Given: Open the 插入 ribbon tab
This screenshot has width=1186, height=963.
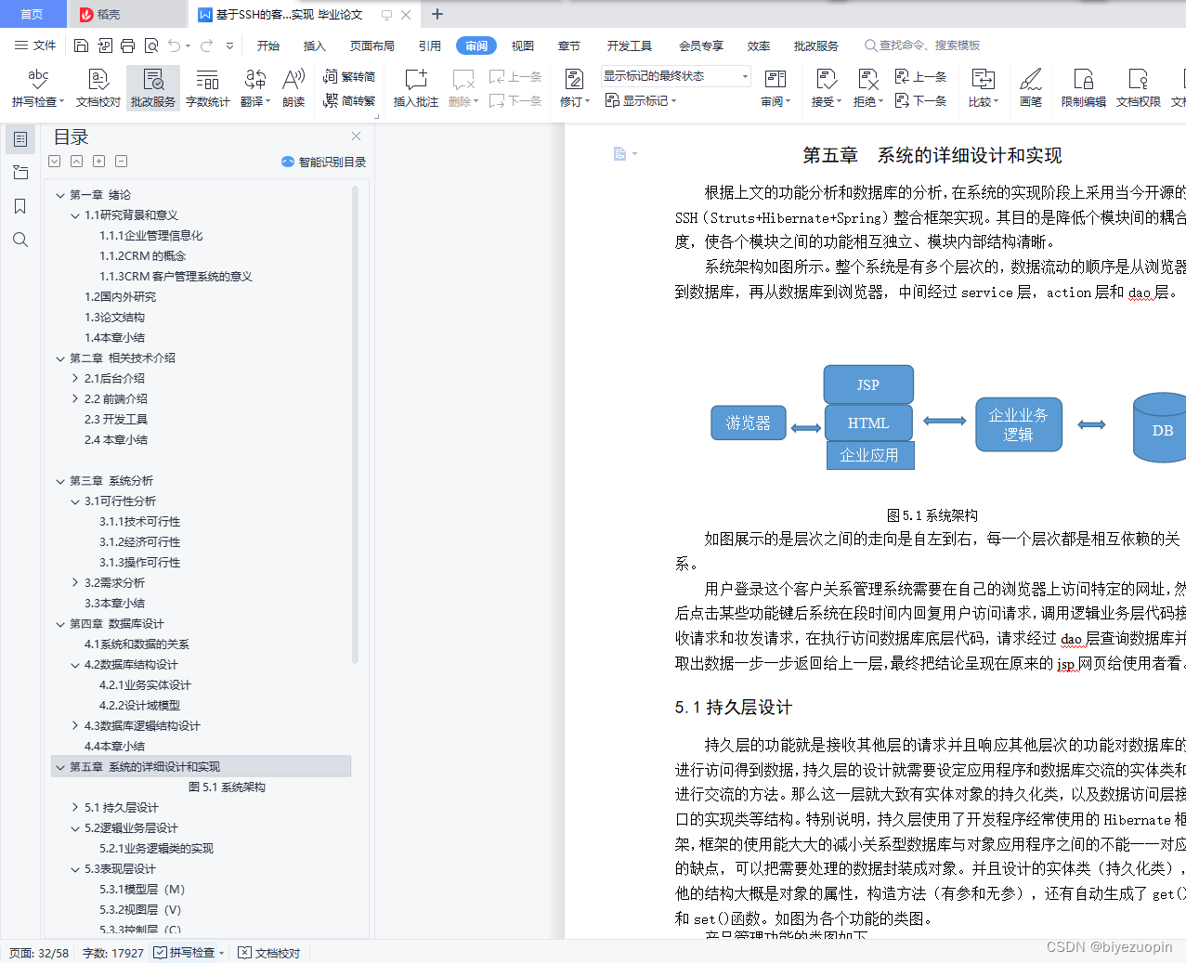Looking at the screenshot, I should pos(315,46).
